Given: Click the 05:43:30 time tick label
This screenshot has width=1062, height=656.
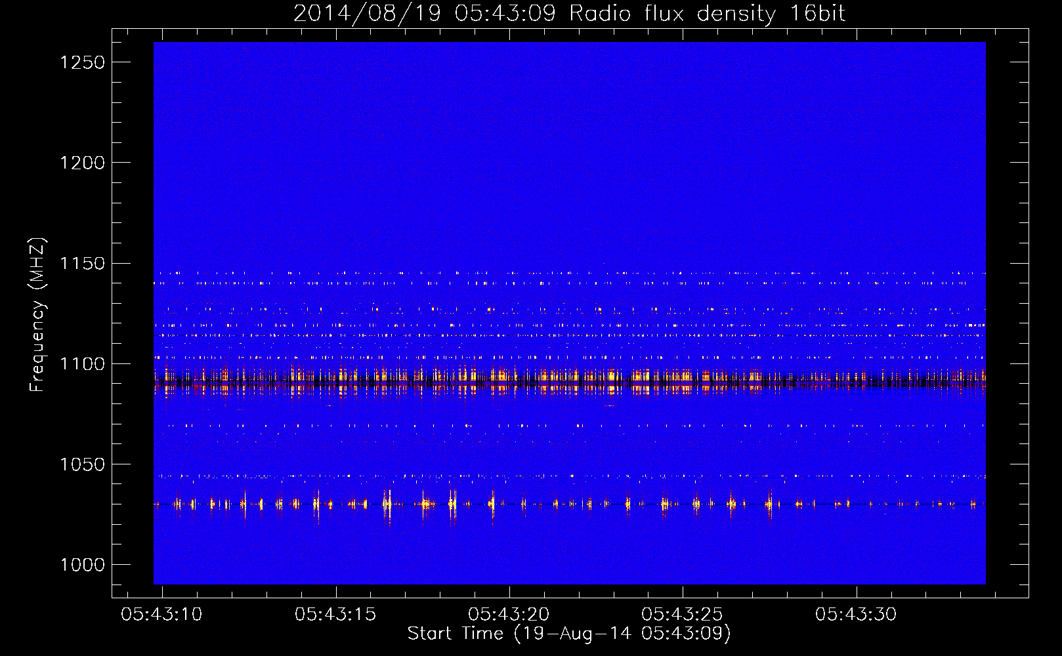Looking at the screenshot, I should (856, 615).
